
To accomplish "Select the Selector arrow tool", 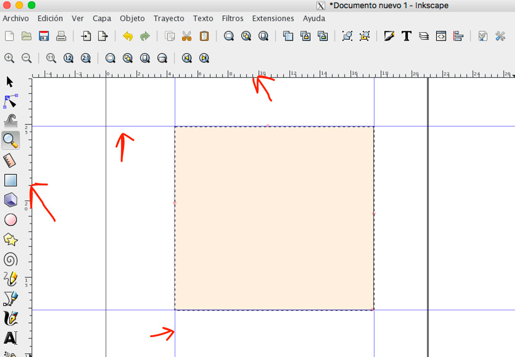I will 9,81.
